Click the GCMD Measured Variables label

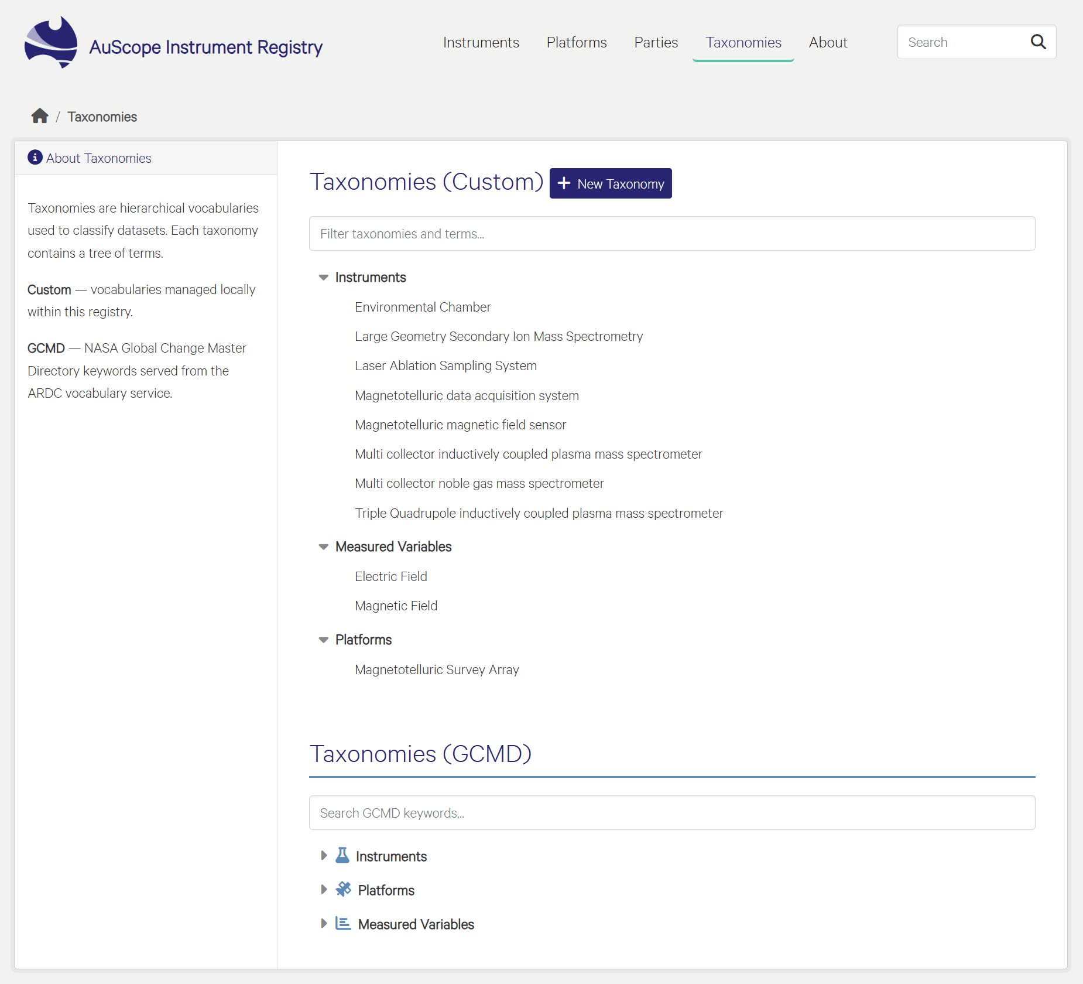[x=416, y=925]
